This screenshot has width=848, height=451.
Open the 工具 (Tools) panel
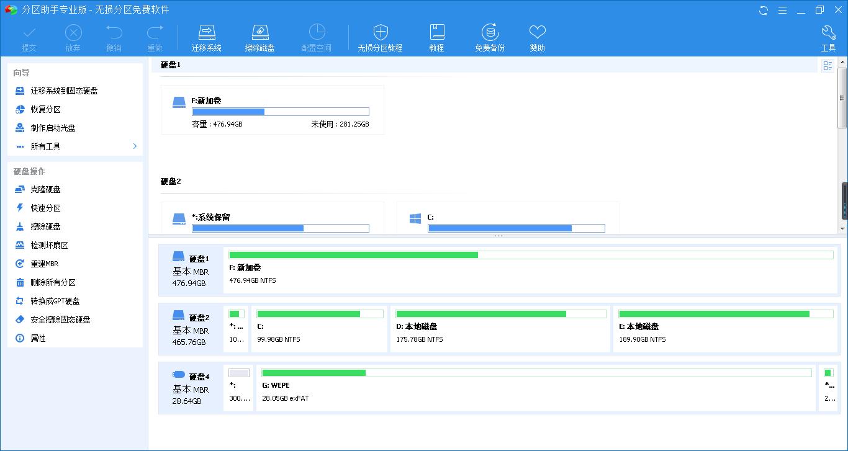[x=829, y=36]
